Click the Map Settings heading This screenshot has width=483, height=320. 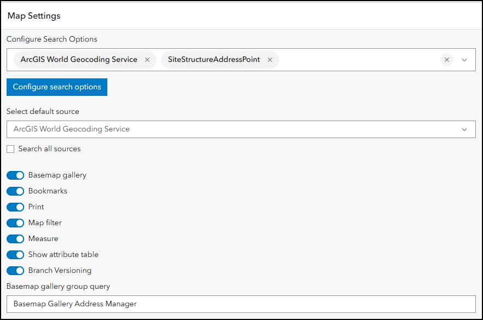(x=34, y=16)
